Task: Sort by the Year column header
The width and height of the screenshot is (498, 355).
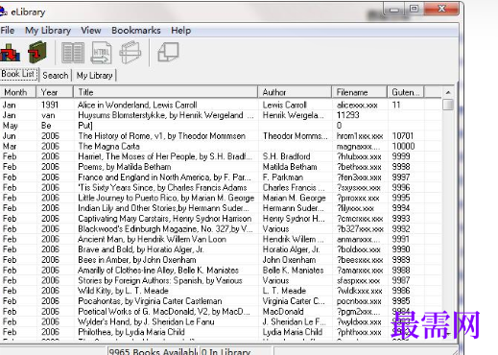Action: click(x=55, y=92)
